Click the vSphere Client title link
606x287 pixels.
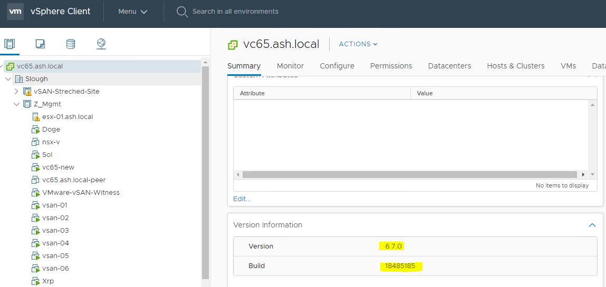point(60,11)
